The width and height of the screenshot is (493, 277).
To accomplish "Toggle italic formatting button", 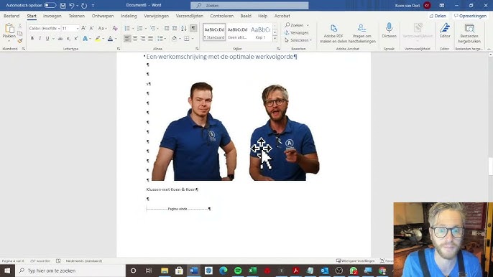I will pyautogui.click(x=40, y=38).
